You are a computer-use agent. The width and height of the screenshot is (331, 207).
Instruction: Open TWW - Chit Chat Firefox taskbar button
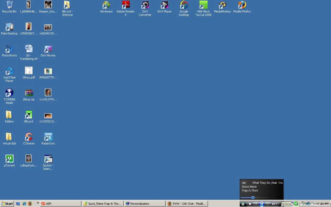(187, 204)
